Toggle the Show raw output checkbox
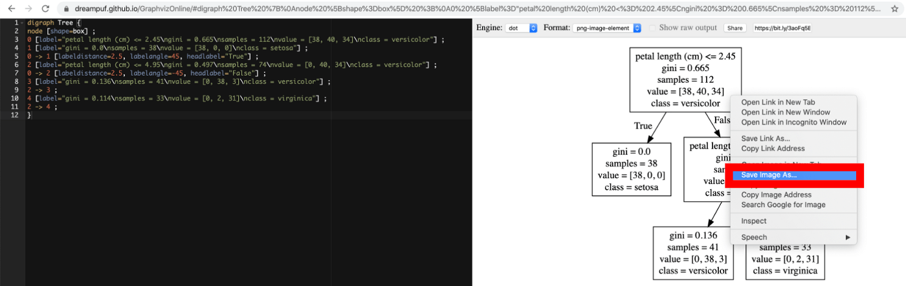Screen dimensions: 906x286 tap(653, 28)
